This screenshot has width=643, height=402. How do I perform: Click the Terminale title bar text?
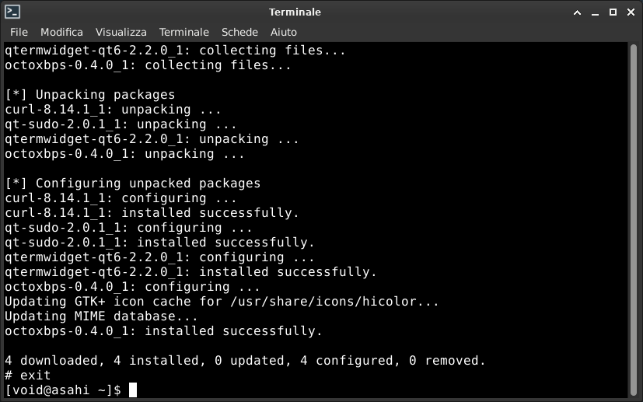pos(295,12)
